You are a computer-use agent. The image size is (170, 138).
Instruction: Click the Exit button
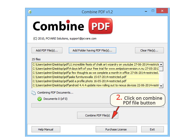click(x=152, y=129)
